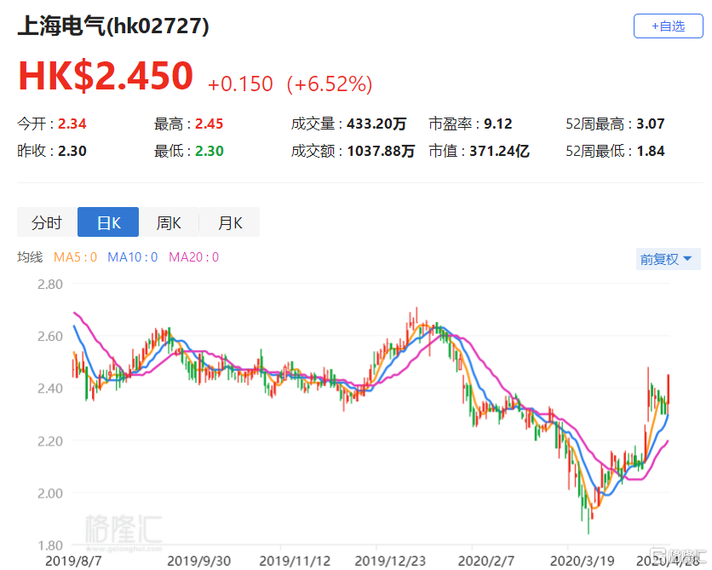Click the HK$2.450 current price

click(106, 77)
